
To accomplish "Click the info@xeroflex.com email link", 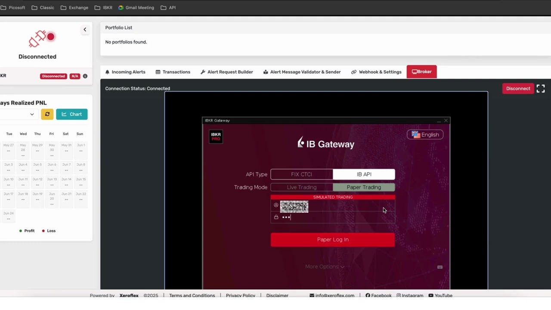I will pyautogui.click(x=332, y=295).
